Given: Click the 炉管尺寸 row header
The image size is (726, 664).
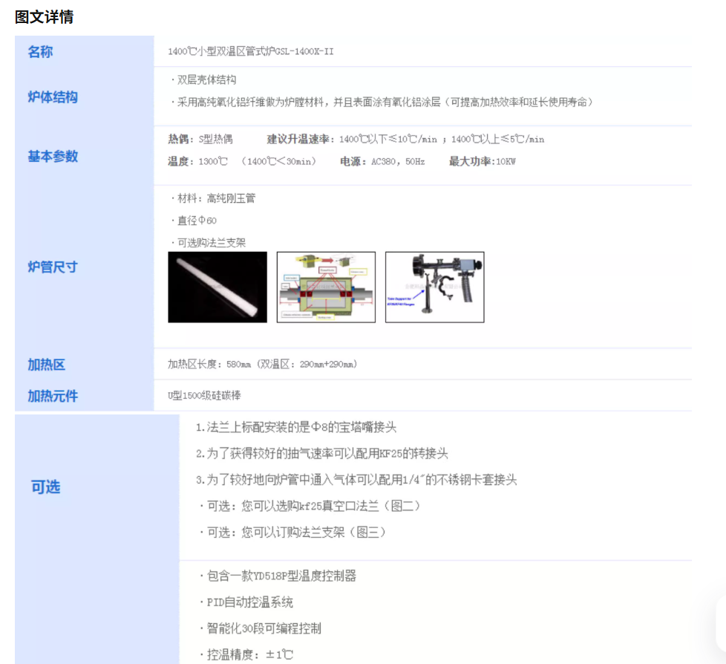Looking at the screenshot, I should tap(53, 267).
